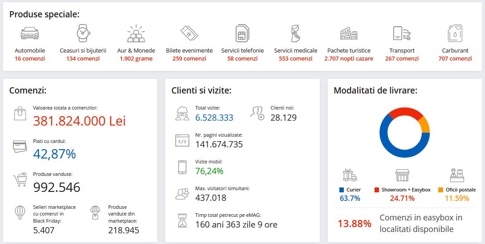The height and width of the screenshot is (244, 485).
Task: Click the shopping cart Produse vandute icon
Action: [20, 180]
